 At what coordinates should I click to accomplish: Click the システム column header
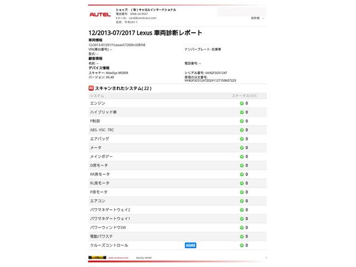point(97,96)
